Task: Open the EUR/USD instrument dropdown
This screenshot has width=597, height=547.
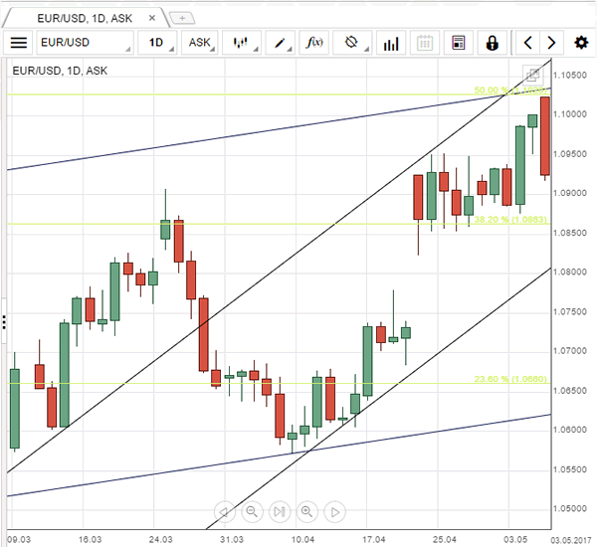Action: click(x=85, y=43)
